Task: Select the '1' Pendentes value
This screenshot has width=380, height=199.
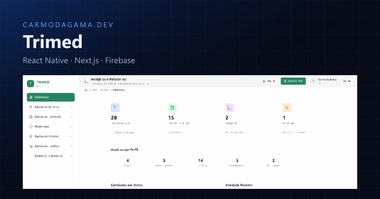Action: [284, 118]
